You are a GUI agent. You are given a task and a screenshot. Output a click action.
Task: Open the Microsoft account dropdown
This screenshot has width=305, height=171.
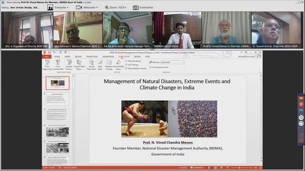click(x=247, y=57)
